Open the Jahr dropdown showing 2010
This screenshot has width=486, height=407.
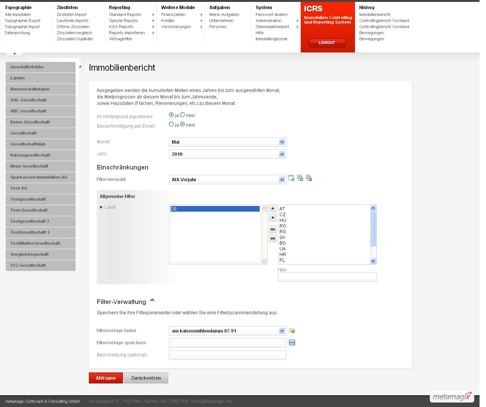pyautogui.click(x=227, y=154)
